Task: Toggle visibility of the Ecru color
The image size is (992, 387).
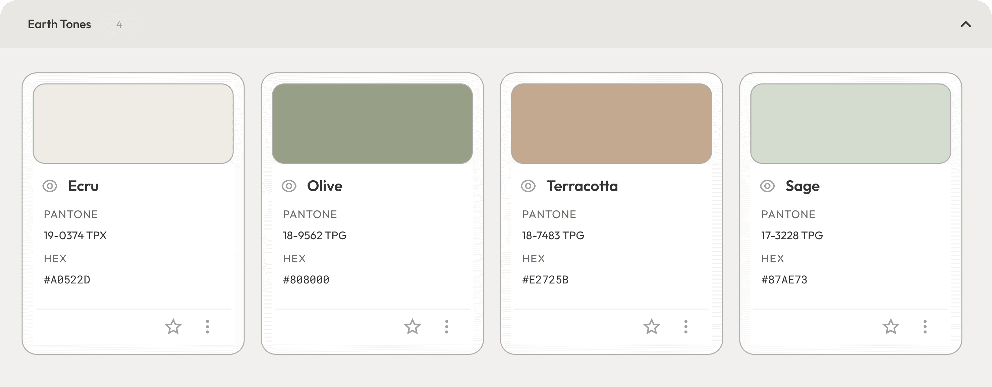Action: pos(50,186)
